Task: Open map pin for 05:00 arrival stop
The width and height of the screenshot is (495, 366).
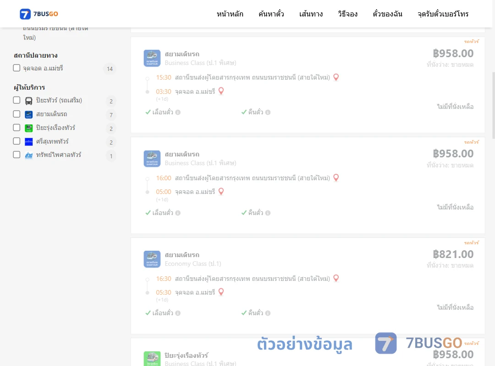Action: (221, 191)
